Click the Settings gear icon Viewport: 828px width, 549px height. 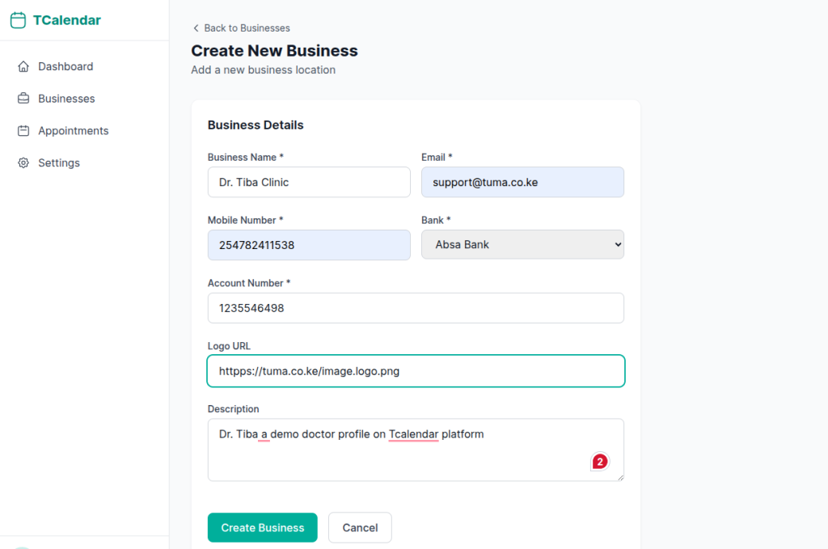(x=23, y=163)
